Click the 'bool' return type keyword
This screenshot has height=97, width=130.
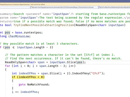tap(8, 25)
